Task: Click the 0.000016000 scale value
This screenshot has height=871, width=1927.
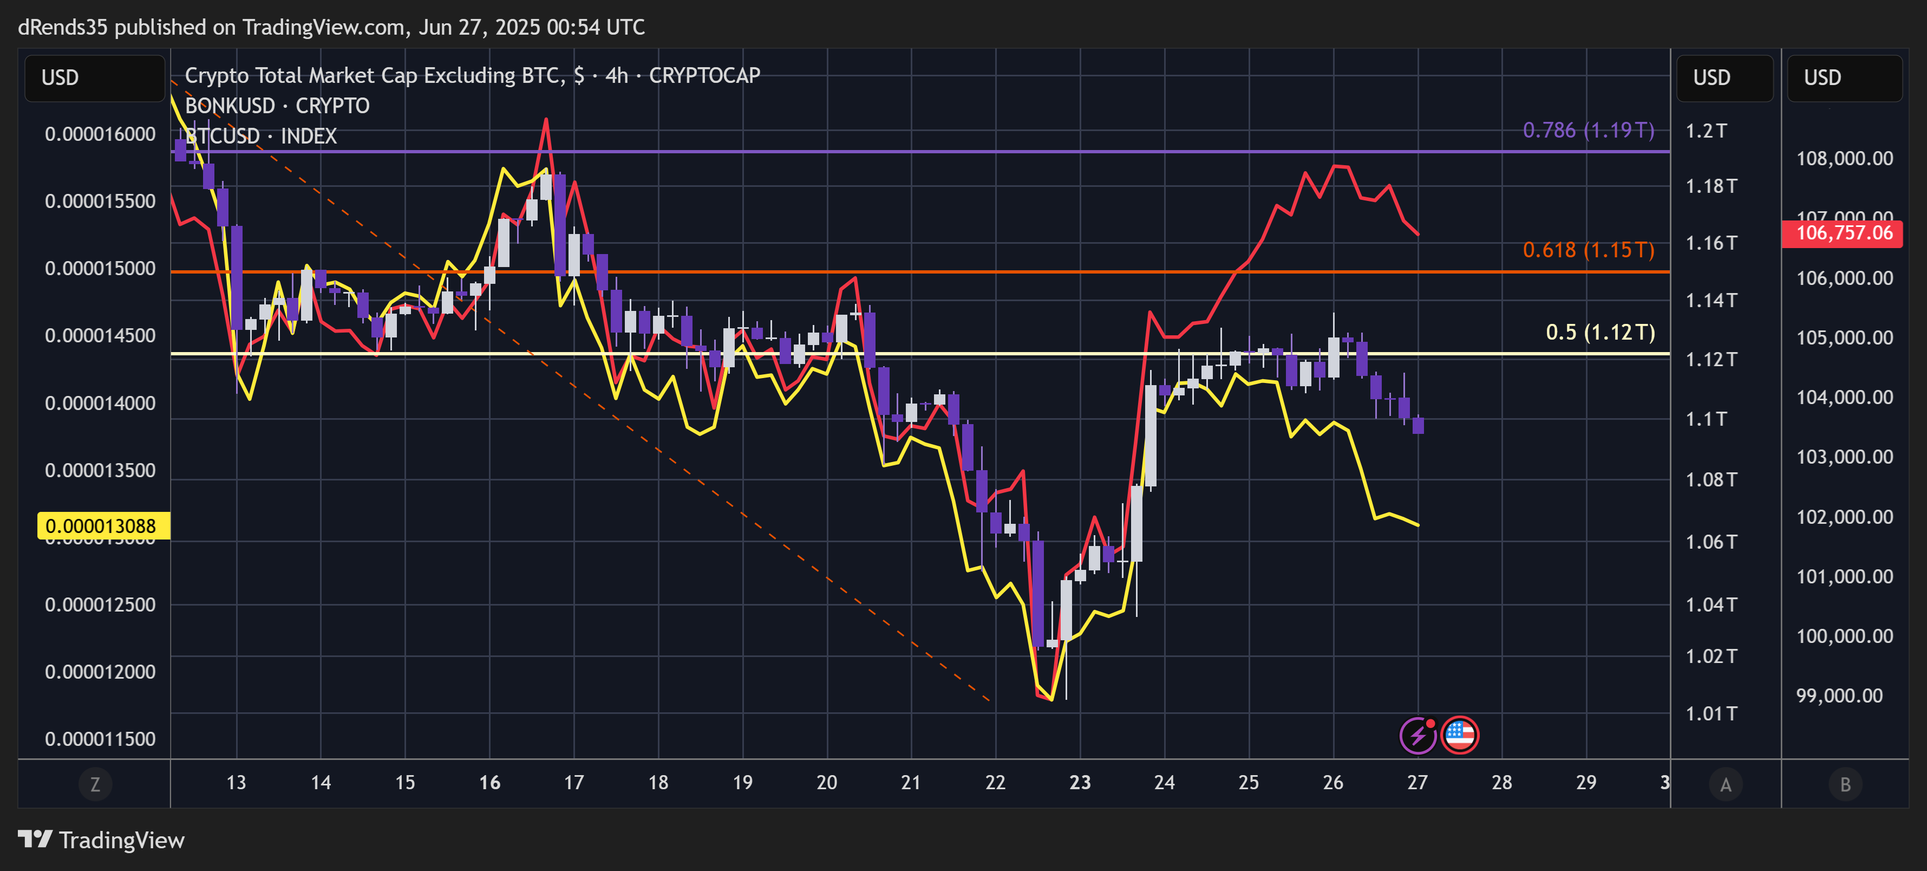Action: (100, 135)
